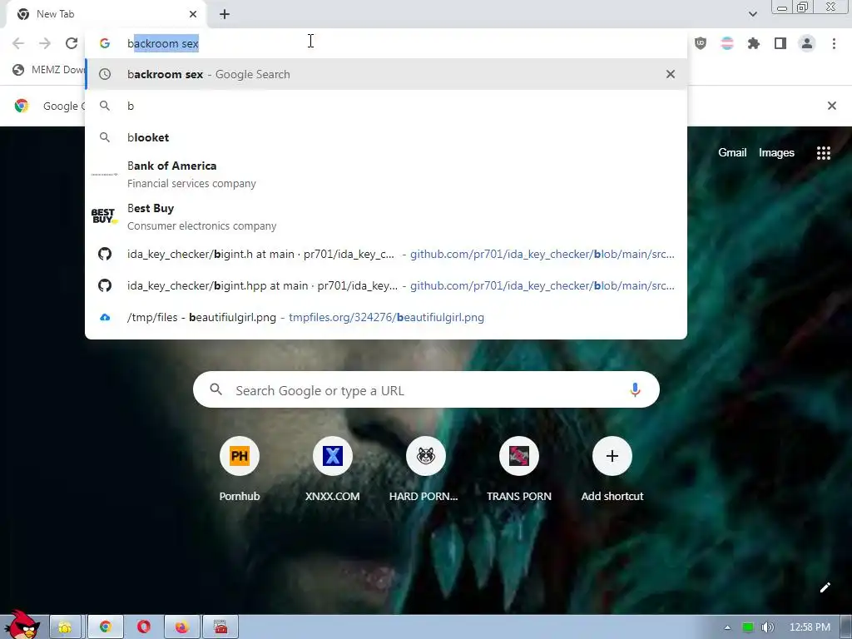Click the browser forward arrow

click(x=45, y=43)
